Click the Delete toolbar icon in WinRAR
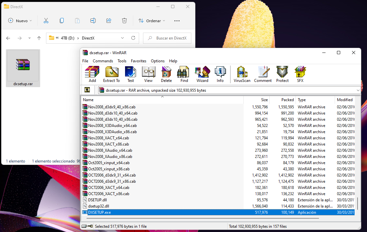Image resolution: width=367 pixels, height=232 pixels. click(x=167, y=74)
